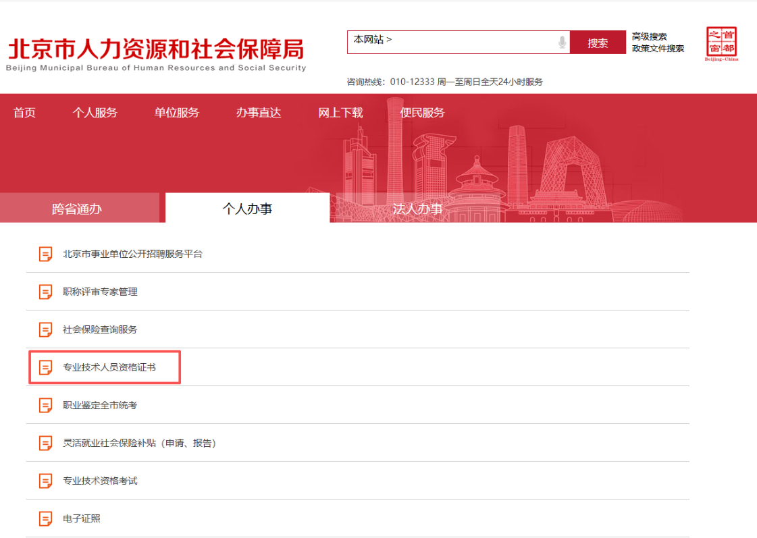This screenshot has width=757, height=538.
Task: Click the document icon next to 电子证照
Action: 45,518
